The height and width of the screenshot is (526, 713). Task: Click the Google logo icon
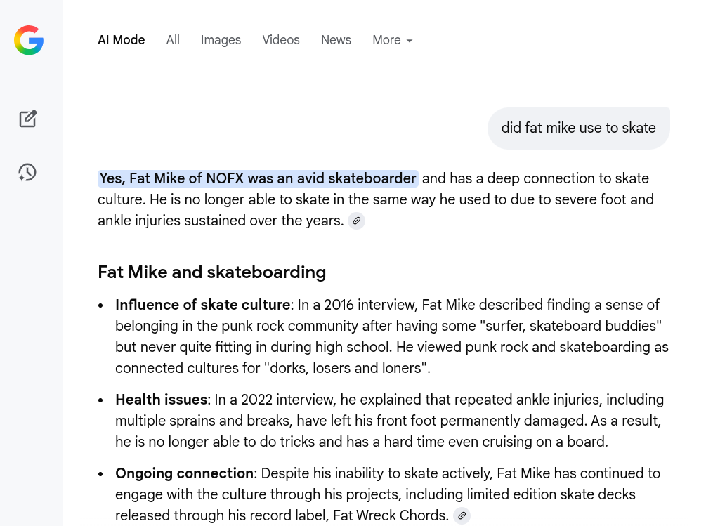[29, 40]
